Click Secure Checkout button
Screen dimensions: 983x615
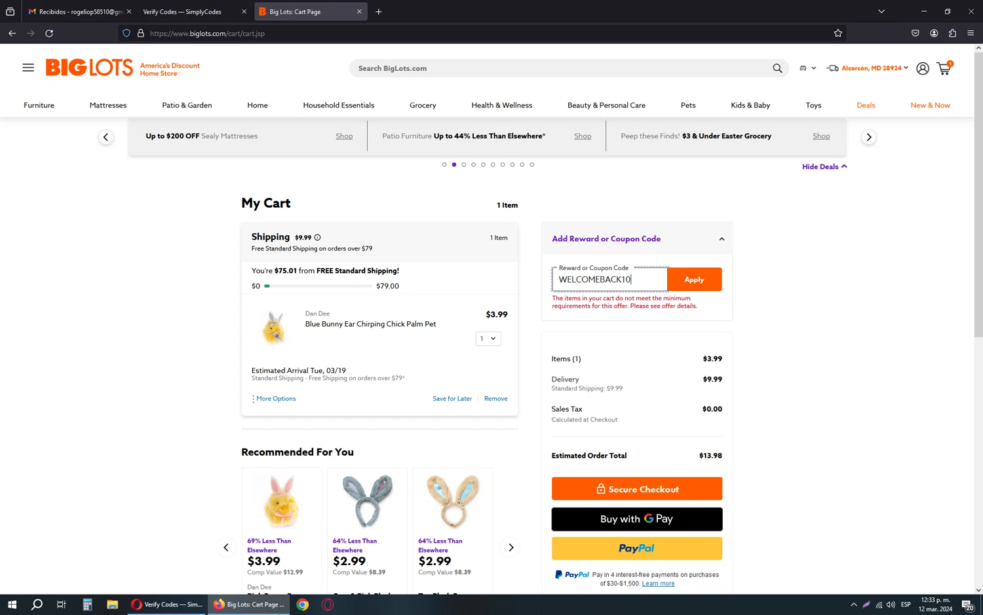point(636,489)
